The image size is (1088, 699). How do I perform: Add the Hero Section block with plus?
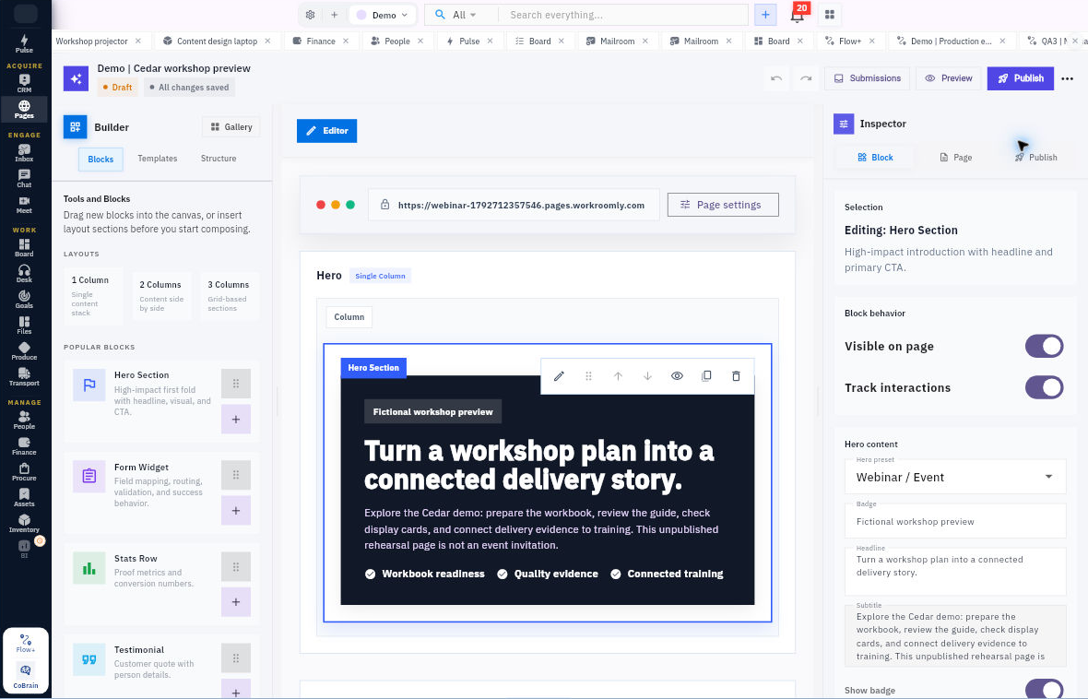236,420
